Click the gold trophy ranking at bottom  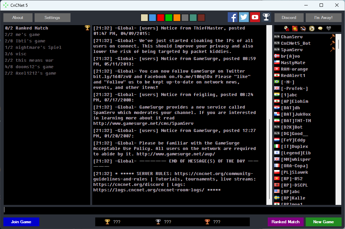pyautogui.click(x=107, y=222)
